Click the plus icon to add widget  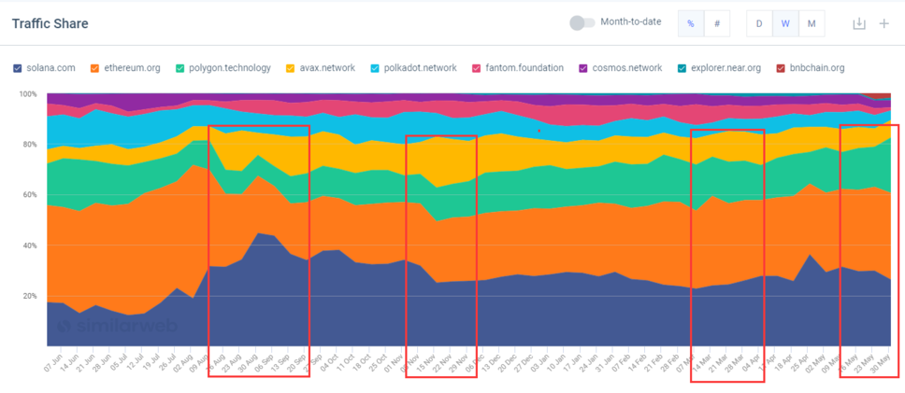[883, 23]
